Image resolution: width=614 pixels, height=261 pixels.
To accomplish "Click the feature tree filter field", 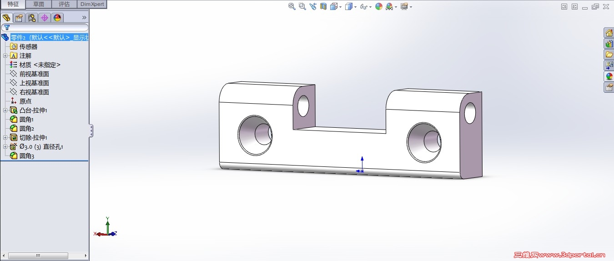I will (x=45, y=28).
